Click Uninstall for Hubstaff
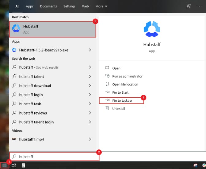 [119, 109]
